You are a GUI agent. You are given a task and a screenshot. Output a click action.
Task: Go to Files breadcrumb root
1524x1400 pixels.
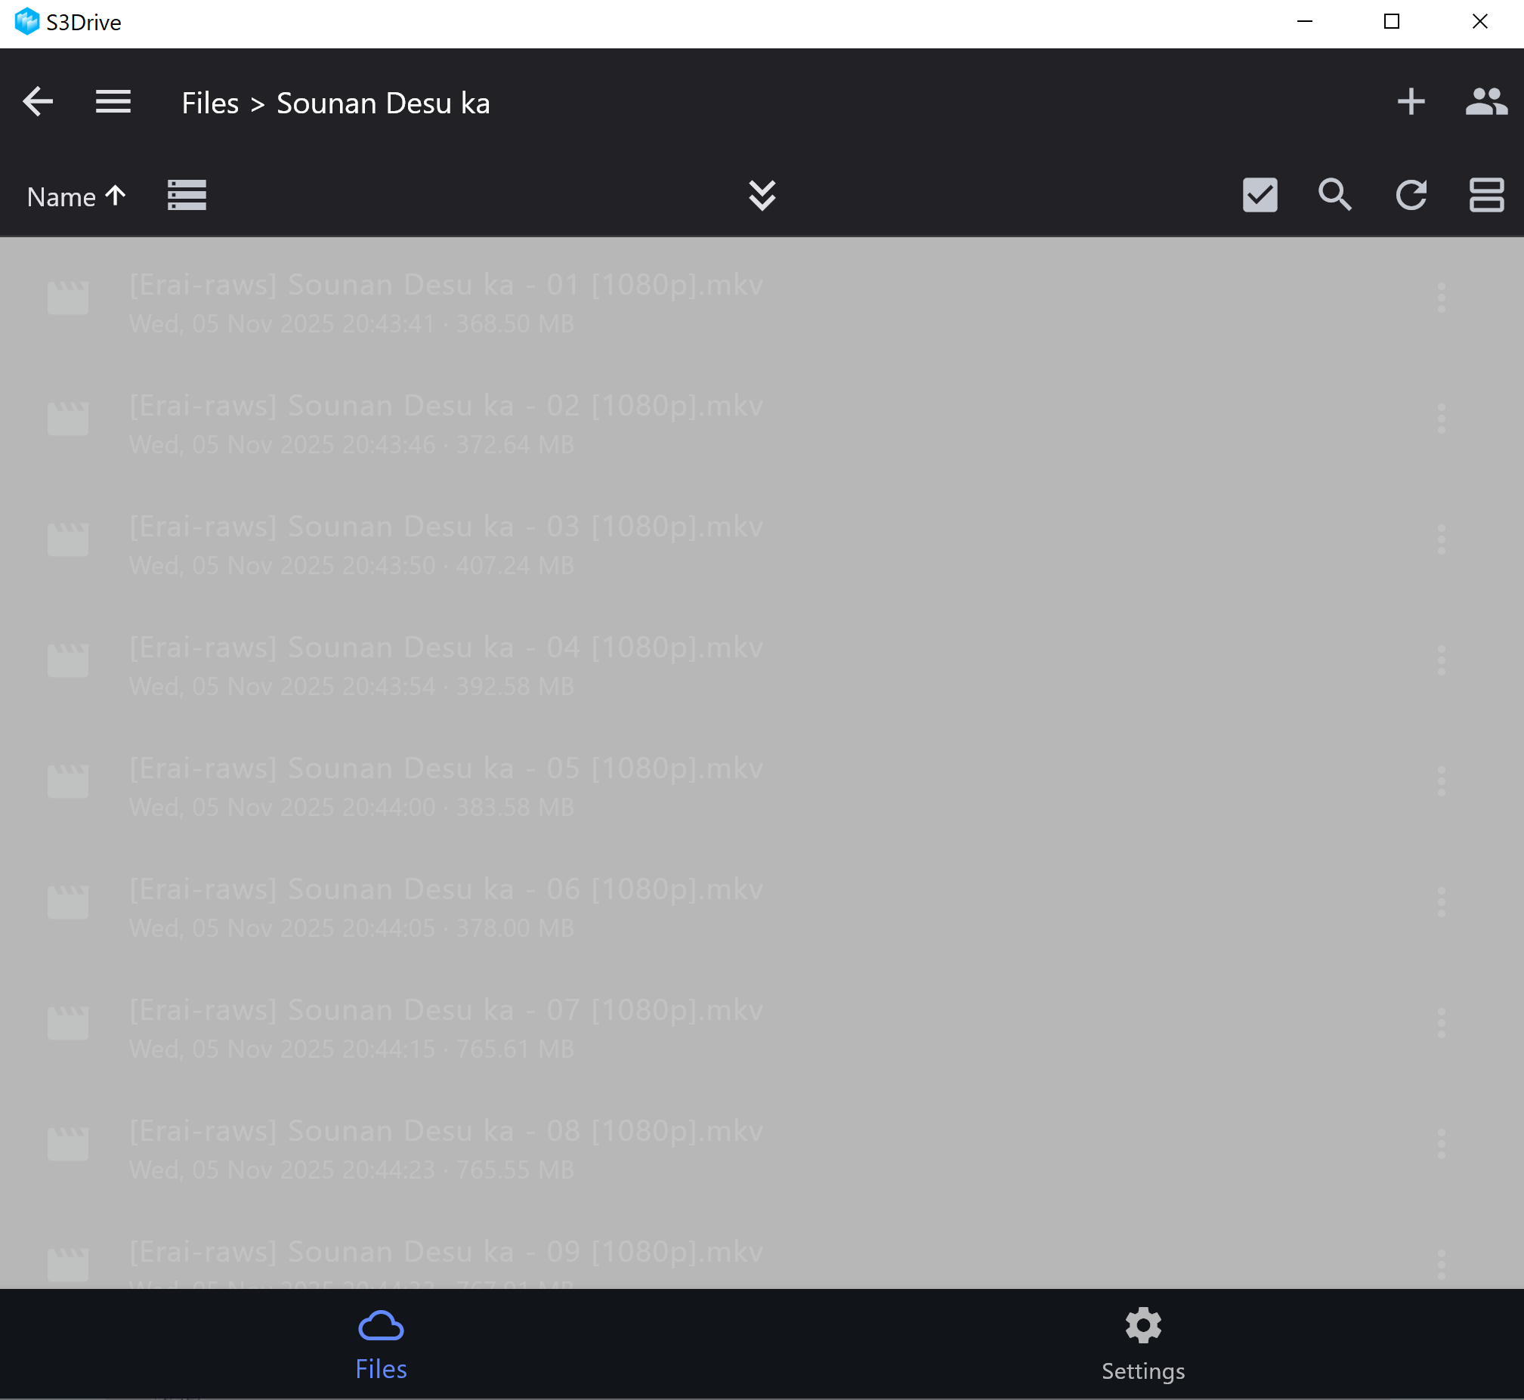[210, 103]
